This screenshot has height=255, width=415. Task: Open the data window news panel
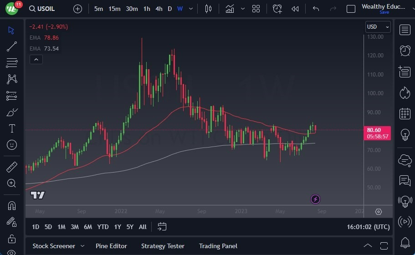coord(405,71)
